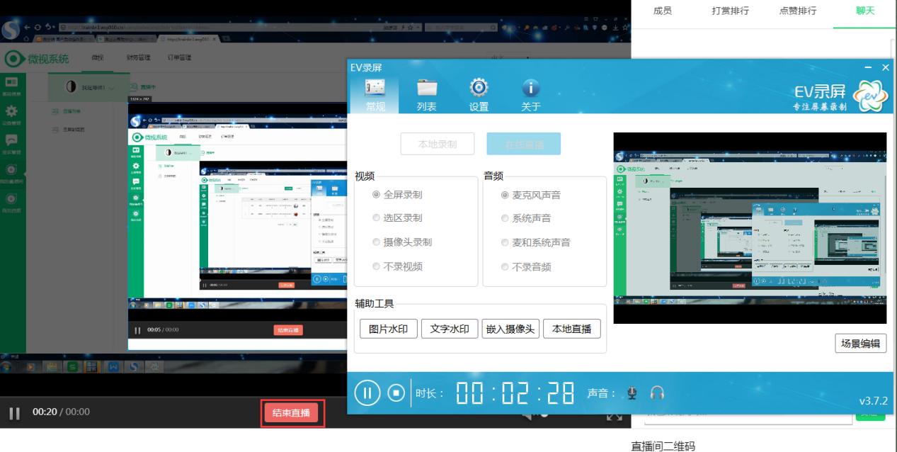Select the 摄像头录制 radio option
The image size is (897, 452).
402,242
